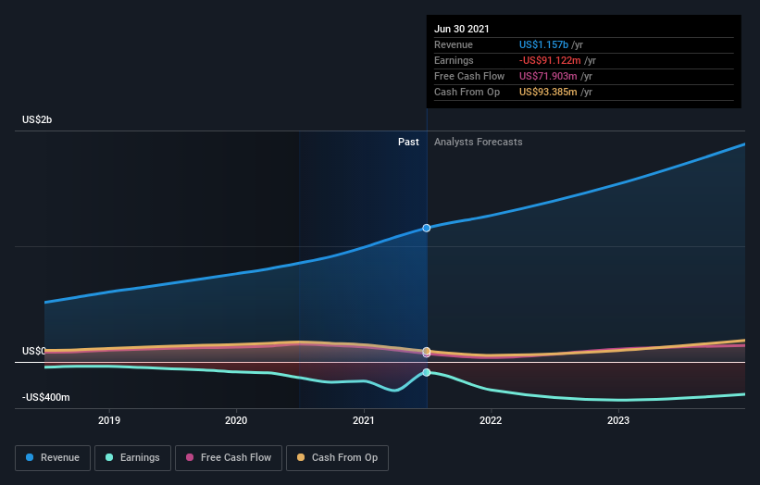Image resolution: width=760 pixels, height=485 pixels.
Task: Toggle the Free Cash Flow legend series
Action: pos(229,458)
